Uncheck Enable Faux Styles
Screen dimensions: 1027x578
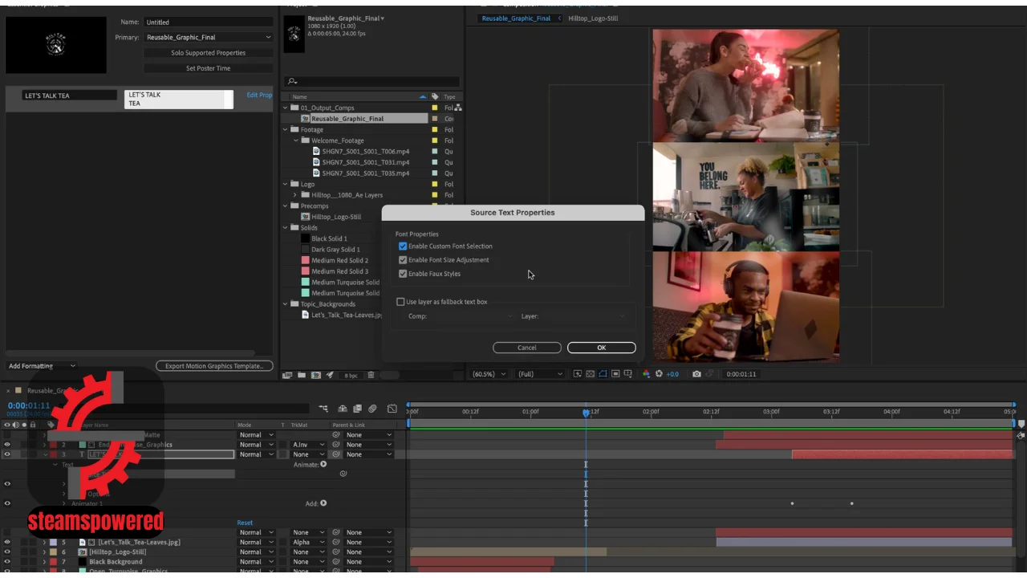(x=403, y=274)
